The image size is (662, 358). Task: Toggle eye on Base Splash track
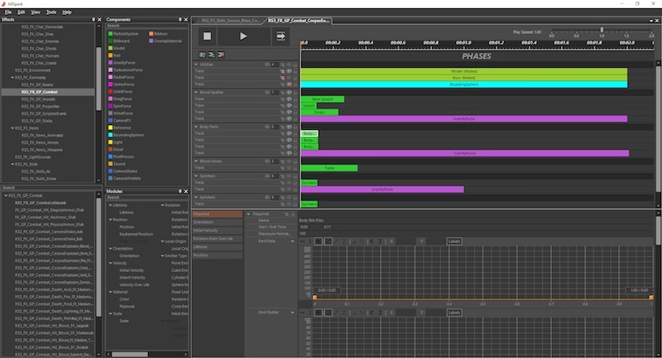(289, 99)
